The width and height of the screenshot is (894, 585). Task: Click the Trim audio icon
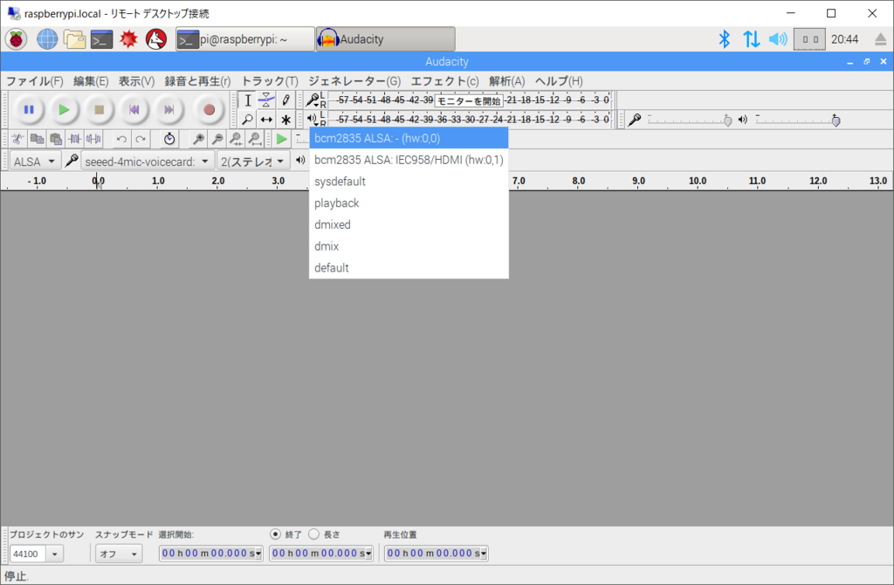click(75, 139)
